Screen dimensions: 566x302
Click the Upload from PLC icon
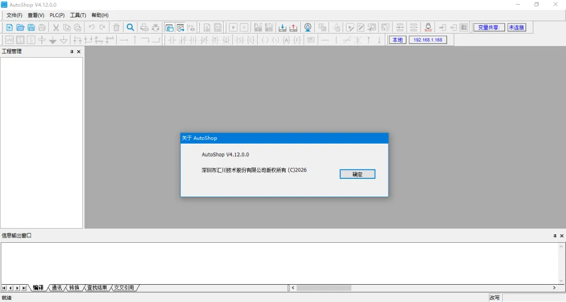pos(293,27)
